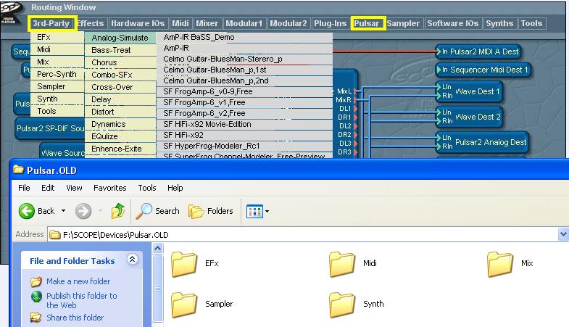The image size is (569, 327).
Task: Open the Hardware IOs menu
Action: [138, 24]
